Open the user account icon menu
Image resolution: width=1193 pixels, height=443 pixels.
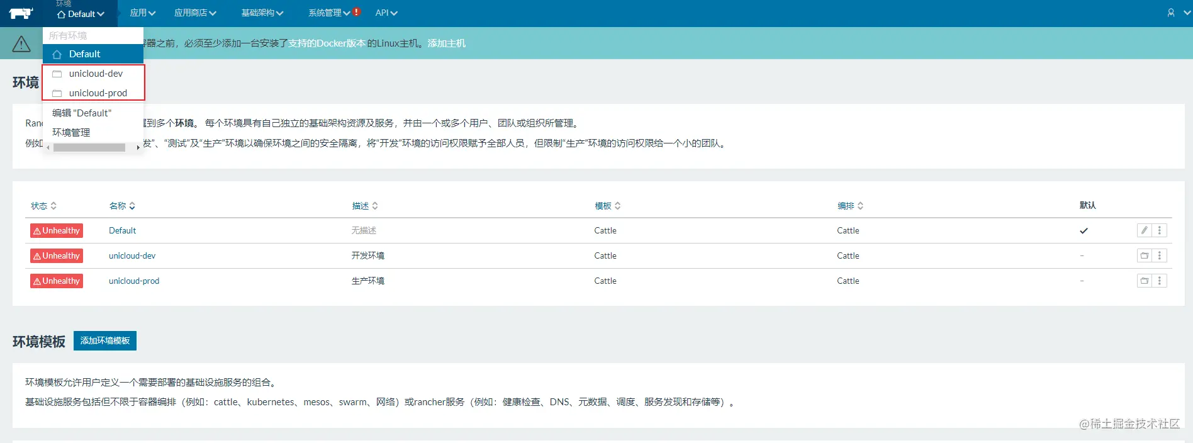pos(1171,13)
